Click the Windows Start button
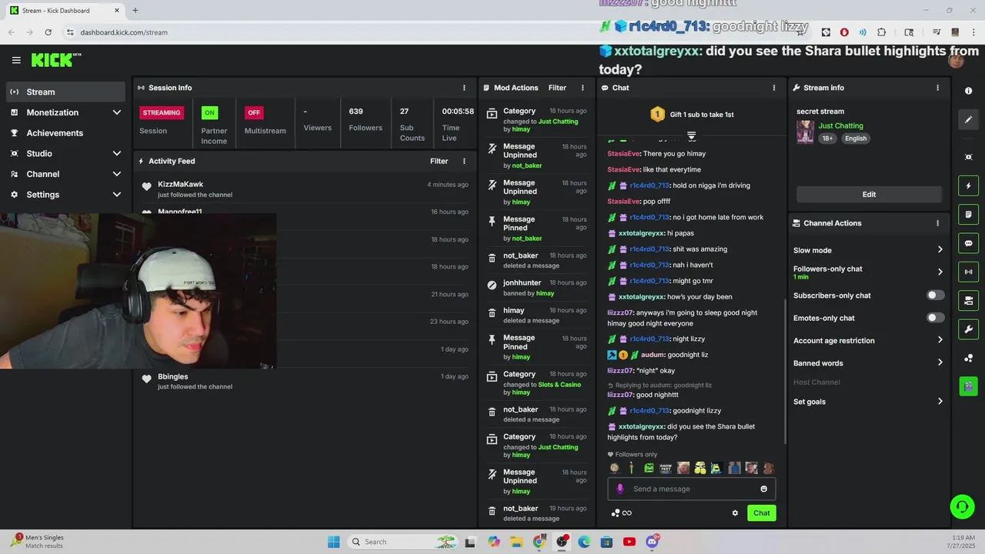This screenshot has width=985, height=554. click(333, 542)
